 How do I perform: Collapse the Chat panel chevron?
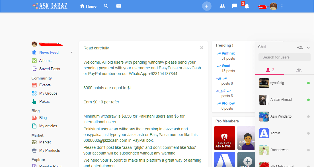[308, 47]
